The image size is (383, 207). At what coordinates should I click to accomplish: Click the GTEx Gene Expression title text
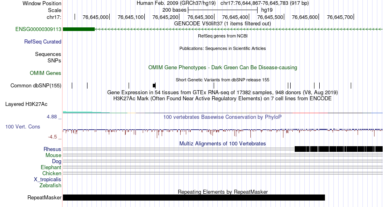click(223, 93)
